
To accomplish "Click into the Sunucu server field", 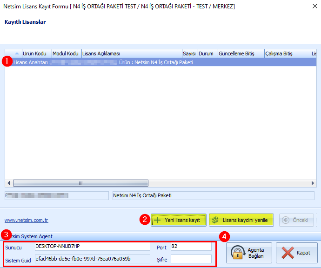I will pyautogui.click(x=92, y=246).
